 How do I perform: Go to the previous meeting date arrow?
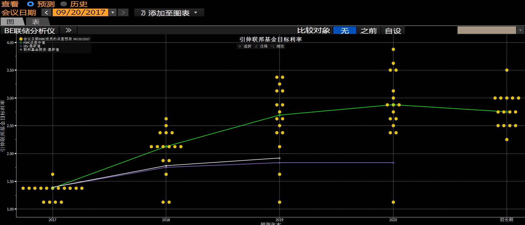(x=46, y=13)
